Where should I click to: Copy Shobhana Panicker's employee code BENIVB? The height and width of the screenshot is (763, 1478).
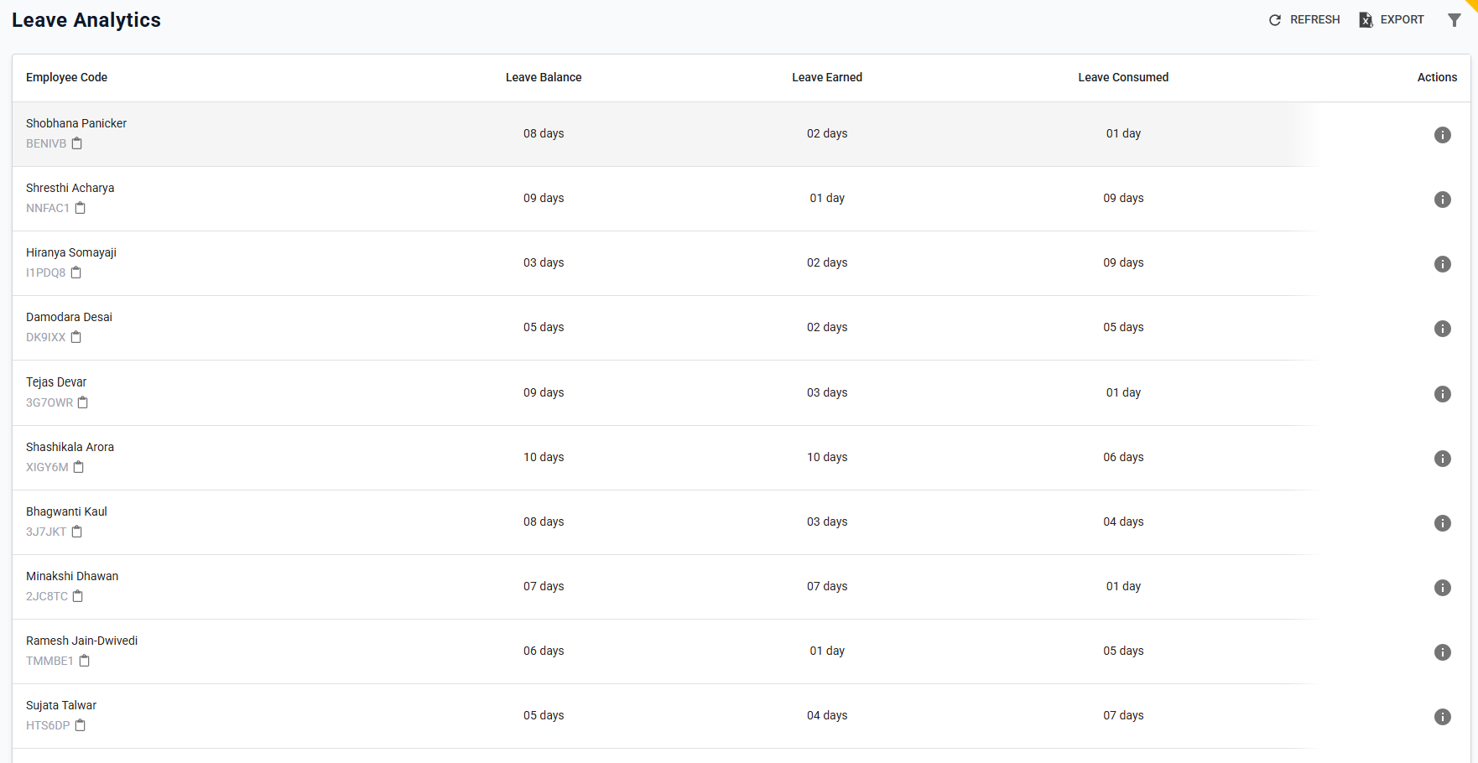pyautogui.click(x=76, y=143)
